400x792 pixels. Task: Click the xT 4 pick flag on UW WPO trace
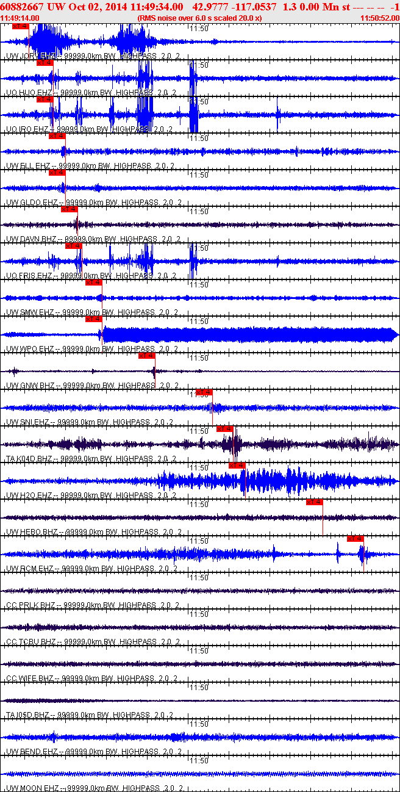coord(93,319)
